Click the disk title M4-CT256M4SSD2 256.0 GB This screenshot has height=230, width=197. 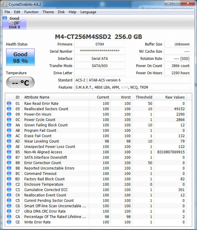click(x=98, y=37)
